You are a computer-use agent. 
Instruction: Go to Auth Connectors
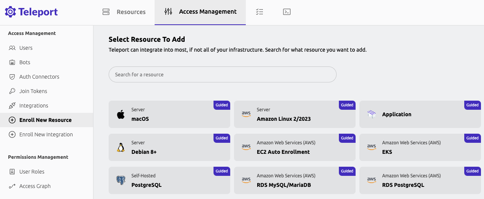coord(46,77)
